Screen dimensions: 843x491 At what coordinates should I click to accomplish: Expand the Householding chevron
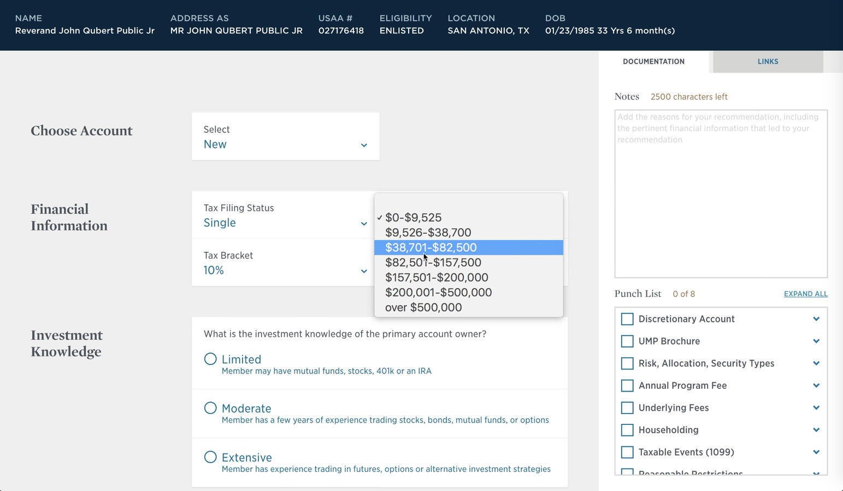pos(816,430)
